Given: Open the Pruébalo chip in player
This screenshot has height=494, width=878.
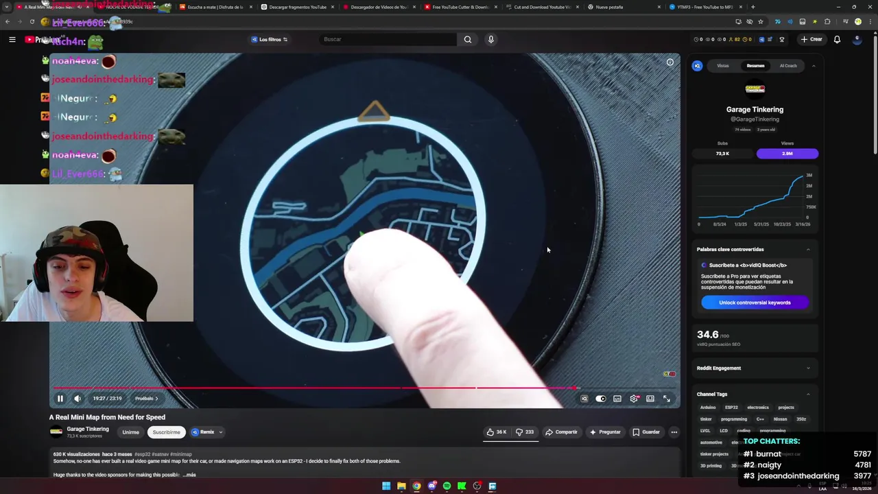Looking at the screenshot, I should click(x=146, y=399).
